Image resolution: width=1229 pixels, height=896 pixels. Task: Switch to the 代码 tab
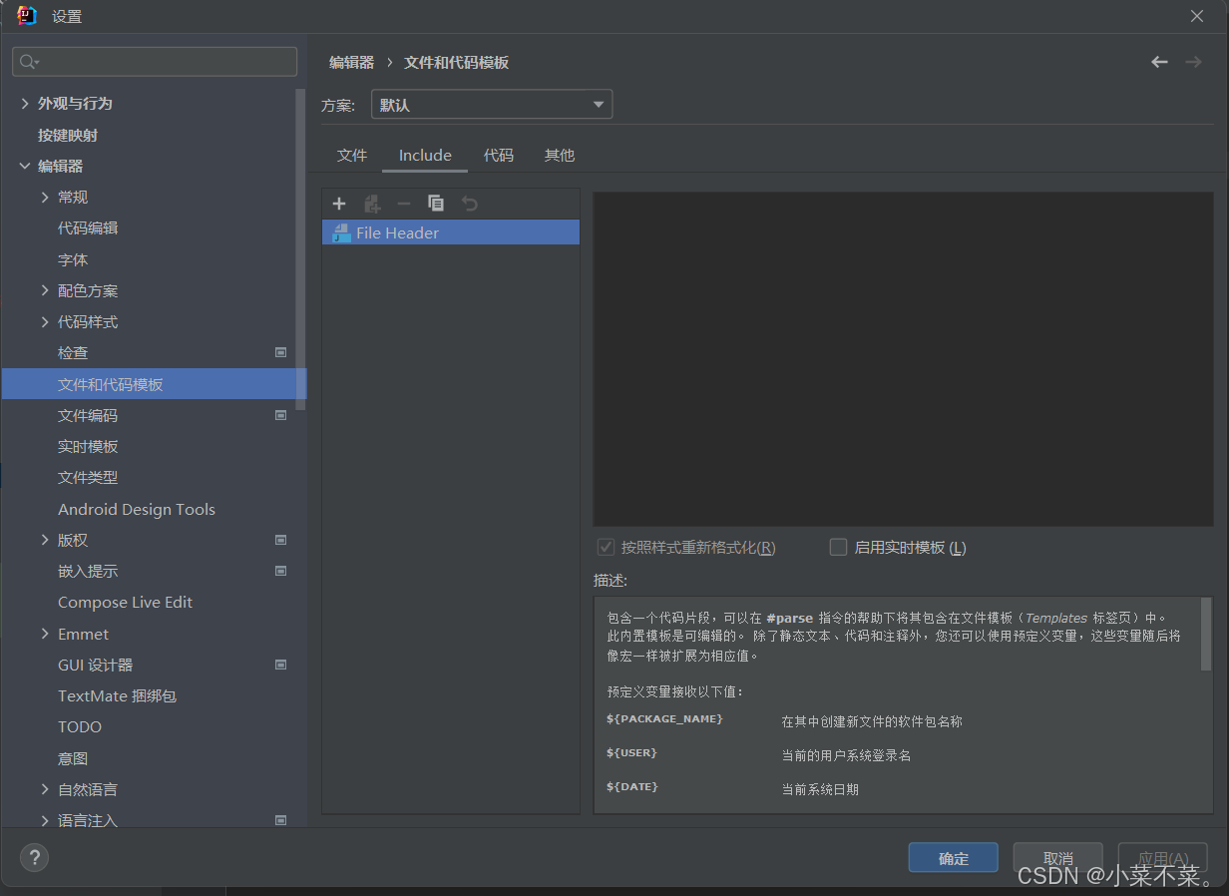499,156
